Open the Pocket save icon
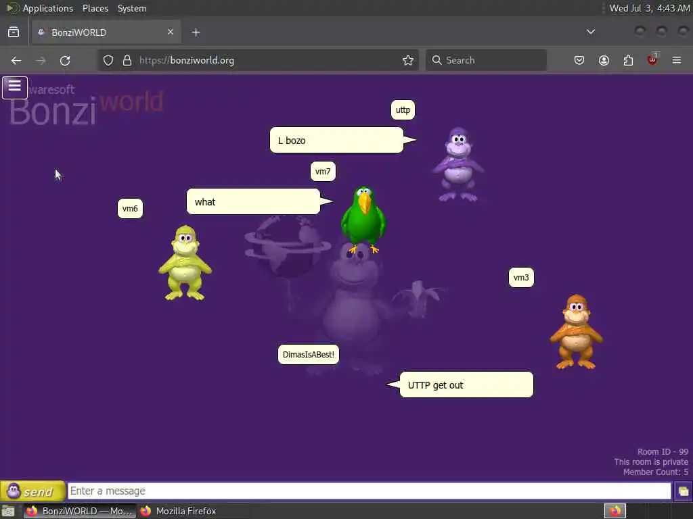 (579, 60)
